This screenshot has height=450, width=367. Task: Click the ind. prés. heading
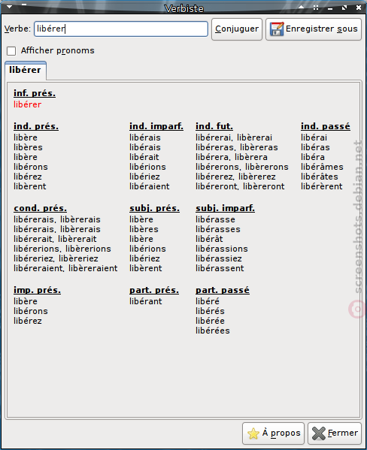coord(36,126)
